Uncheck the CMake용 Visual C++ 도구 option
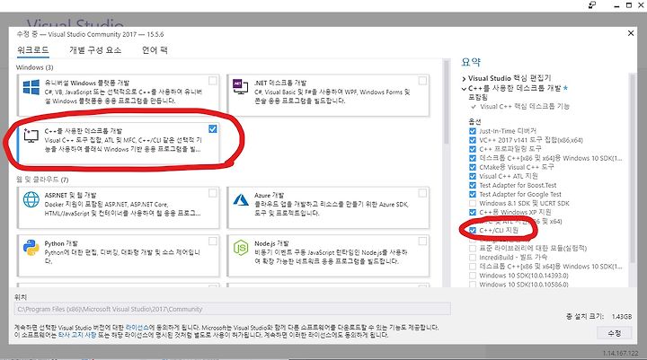Screen dimensions: 647x360 point(473,167)
